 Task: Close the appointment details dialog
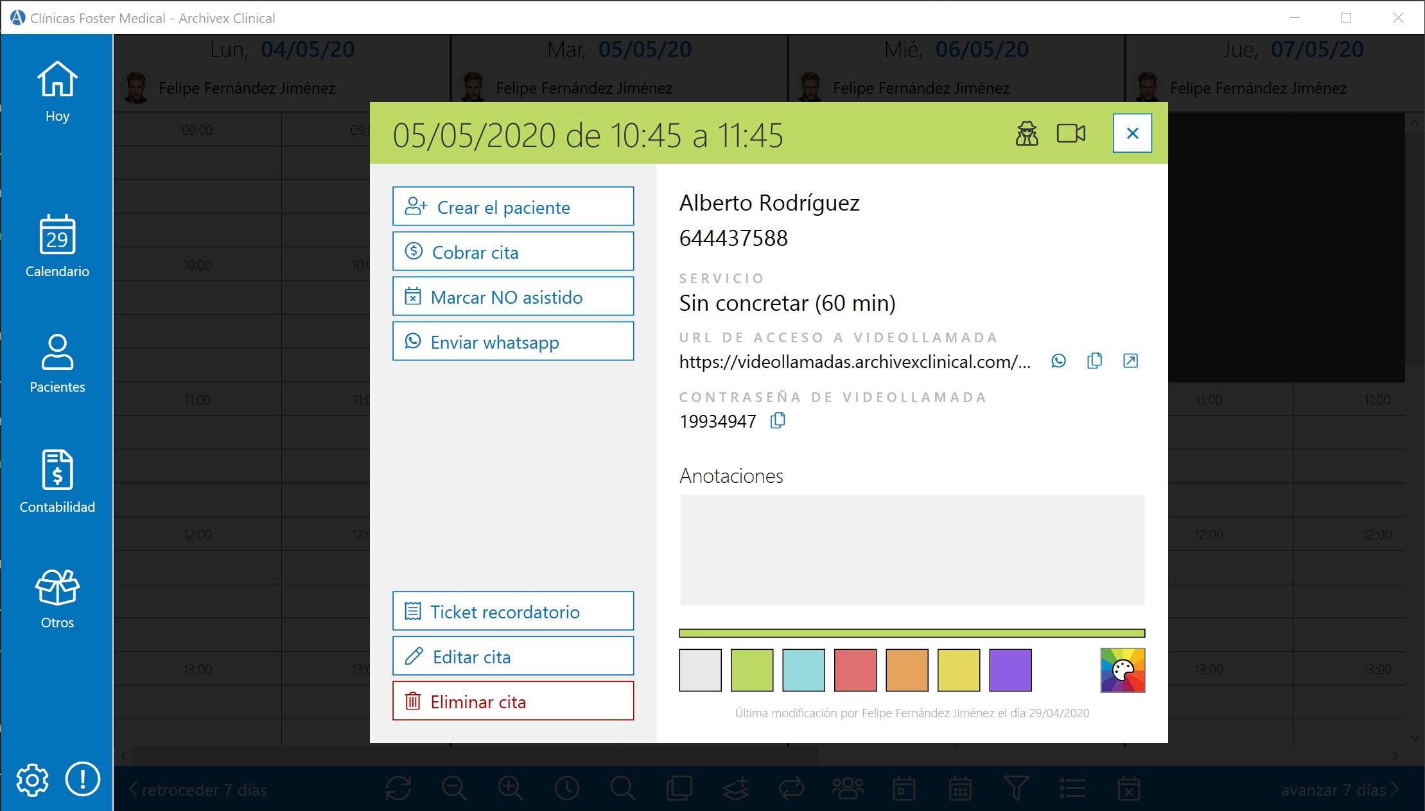coord(1132,134)
